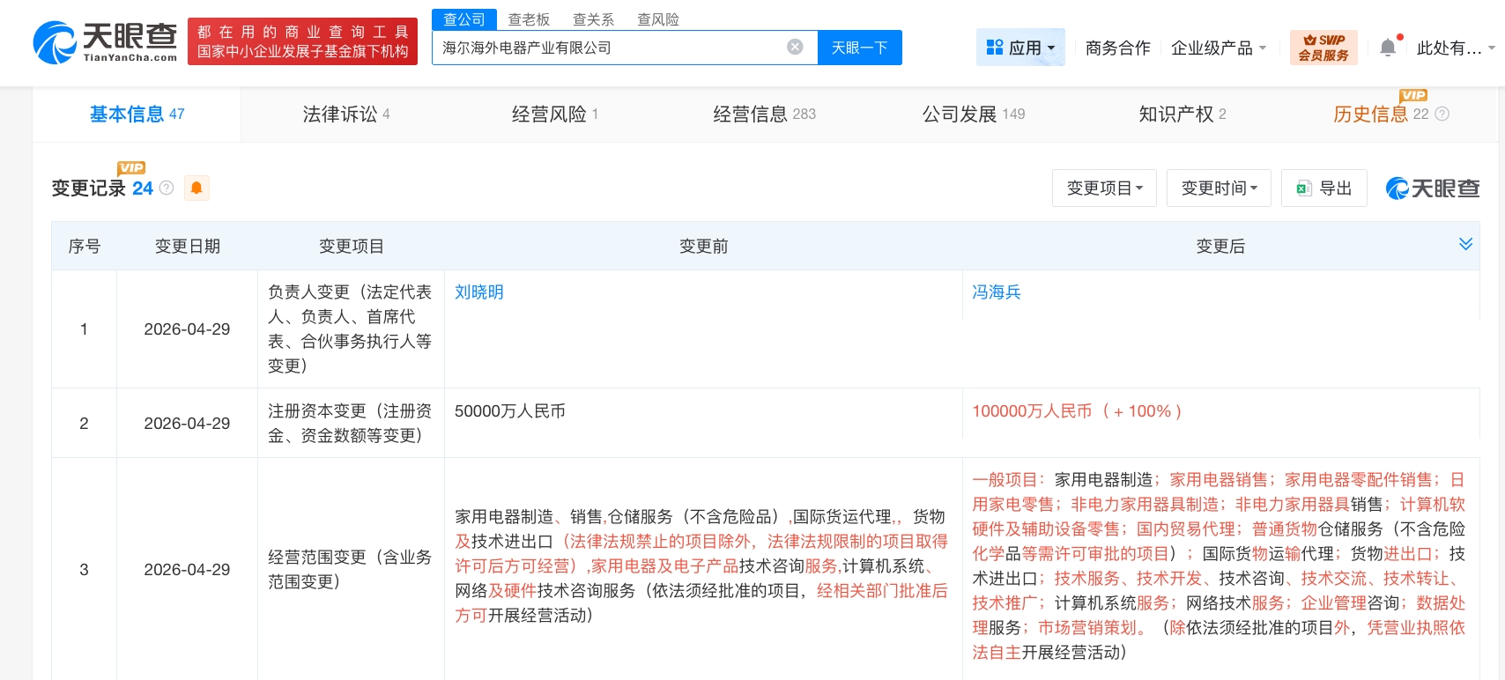This screenshot has width=1505, height=680.
Task: Select 100000万人民币 after-change value
Action: click(1077, 411)
